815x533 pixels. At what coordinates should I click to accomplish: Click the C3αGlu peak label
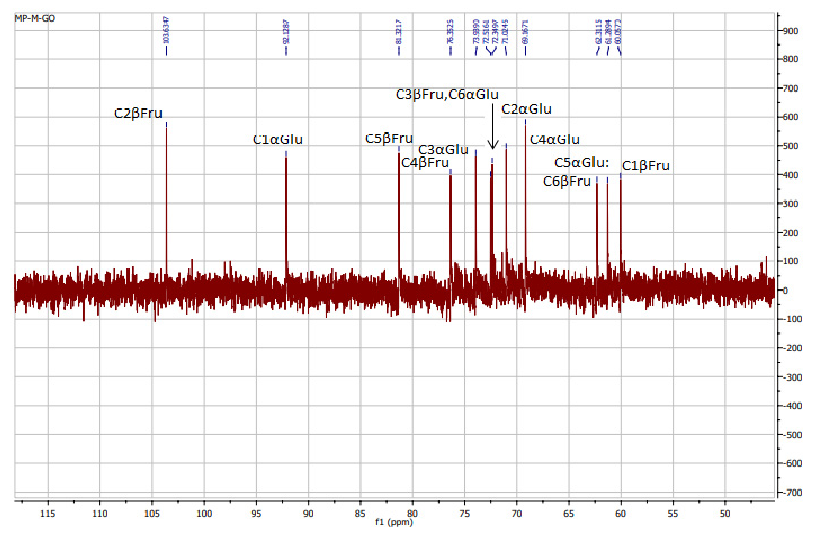point(443,150)
